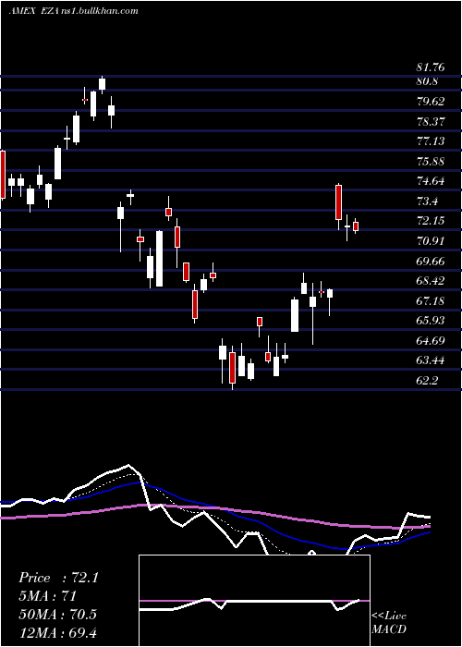Click the 50MA : 70.5 readout
The image size is (462, 647).
click(x=57, y=615)
